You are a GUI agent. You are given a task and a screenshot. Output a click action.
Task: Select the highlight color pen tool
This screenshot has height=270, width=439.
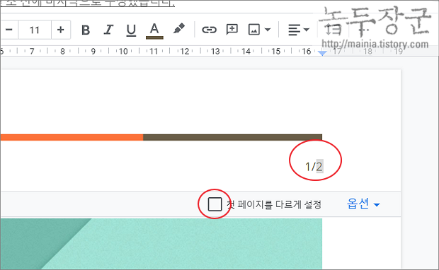pos(178,29)
